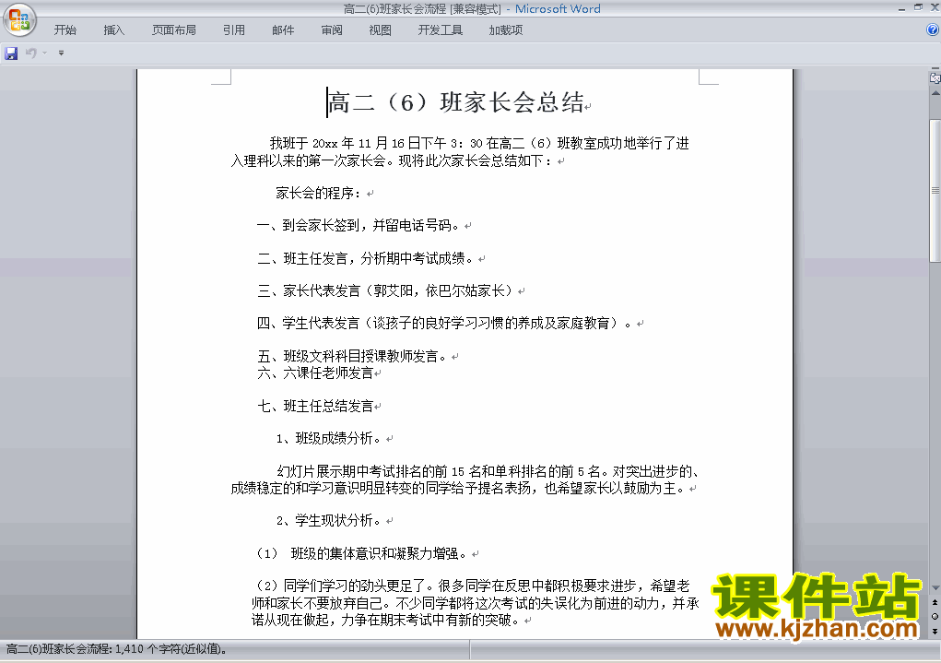Image resolution: width=941 pixels, height=663 pixels.
Task: Toggle the ruler icon above the scrollbar
Action: 935,78
